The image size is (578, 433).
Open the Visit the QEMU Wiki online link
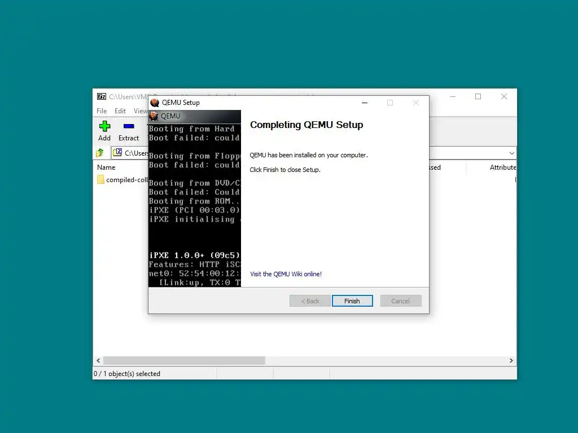pos(286,274)
